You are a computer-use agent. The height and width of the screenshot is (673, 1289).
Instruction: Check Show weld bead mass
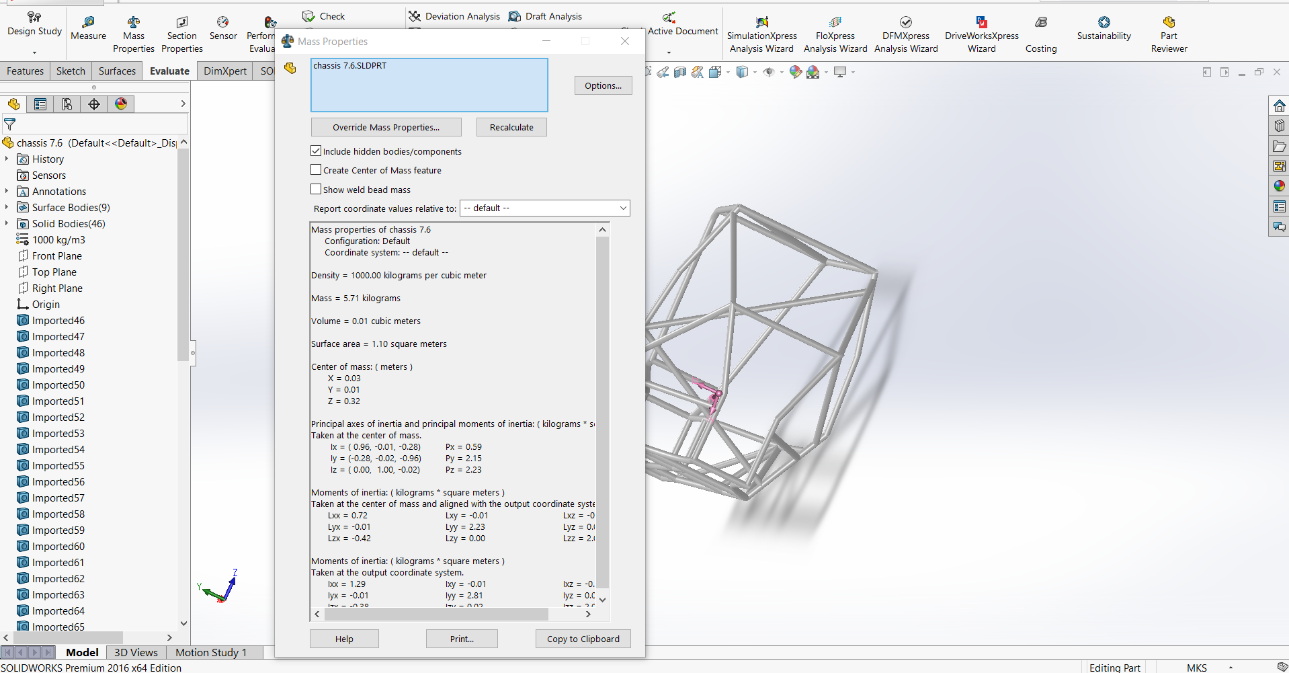pos(316,190)
